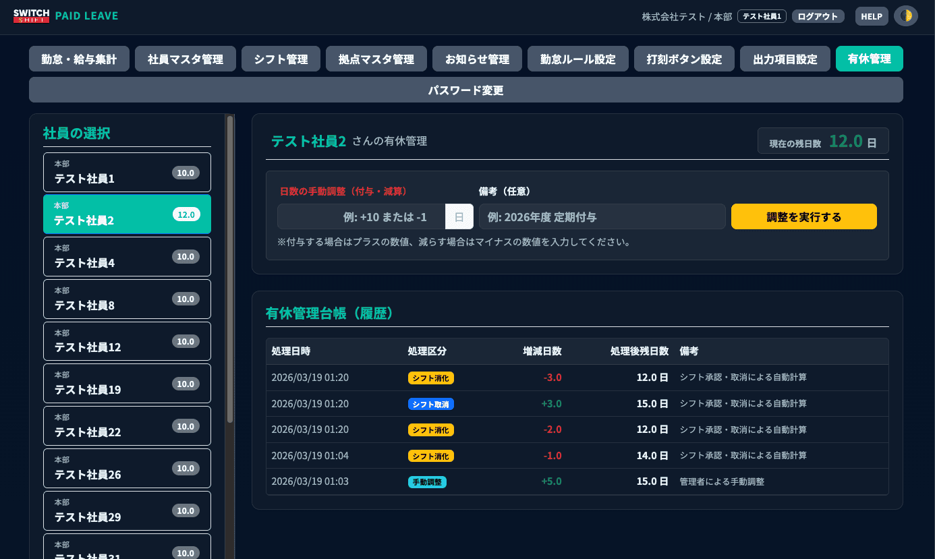Screen dimensions: 935x559
Task: Open 勤怠ルール設定
Action: click(x=577, y=59)
